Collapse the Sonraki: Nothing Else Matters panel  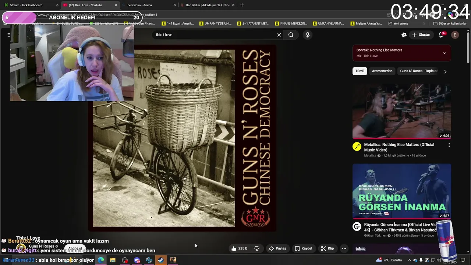click(x=444, y=53)
